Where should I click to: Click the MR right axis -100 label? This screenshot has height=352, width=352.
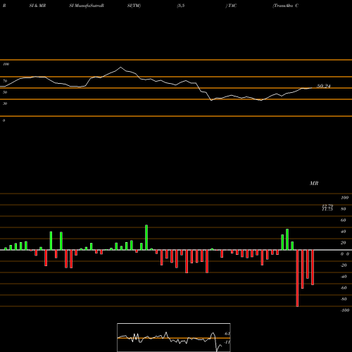345,310
